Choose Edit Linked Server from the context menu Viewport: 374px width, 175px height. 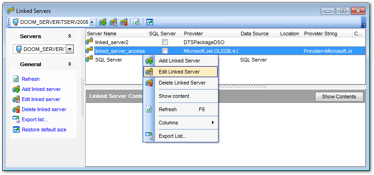click(x=181, y=72)
